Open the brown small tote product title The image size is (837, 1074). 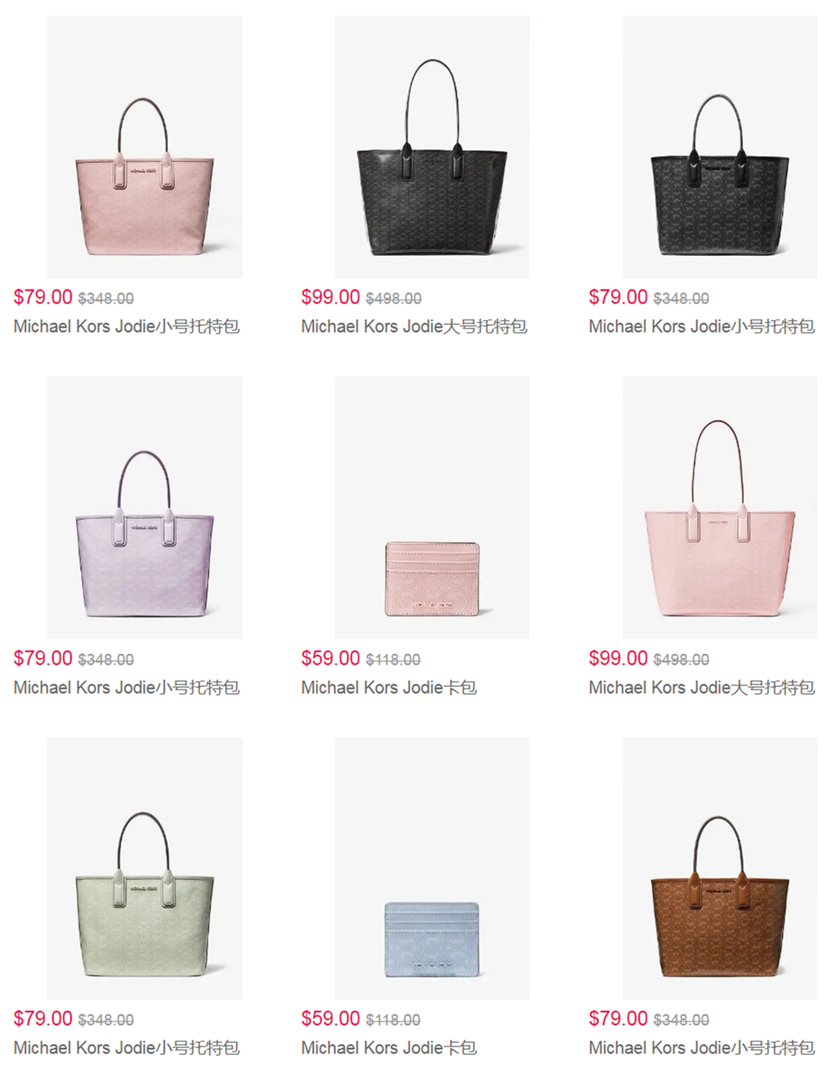[702, 1048]
